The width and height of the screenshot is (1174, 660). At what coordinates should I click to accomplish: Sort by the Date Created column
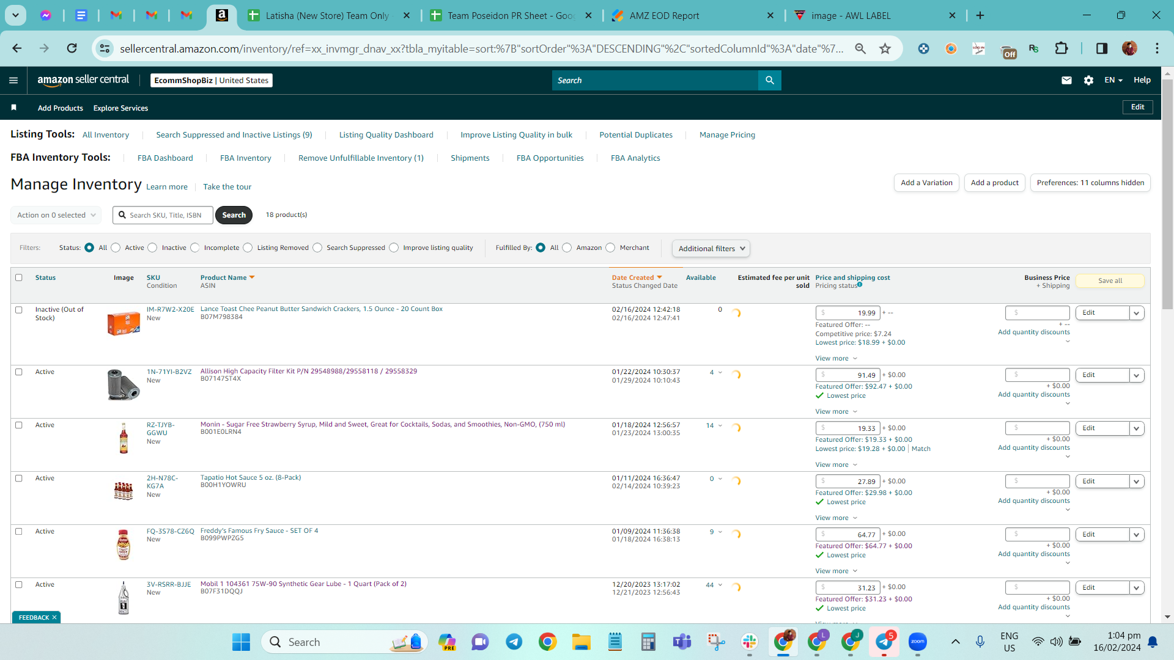[x=637, y=277]
